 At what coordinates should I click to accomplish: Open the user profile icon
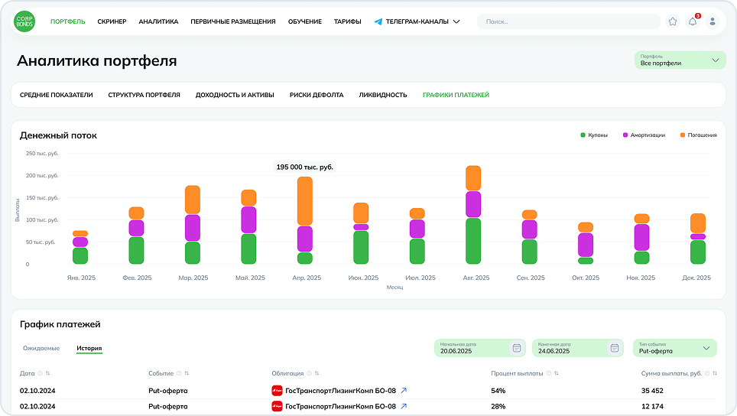(x=713, y=21)
